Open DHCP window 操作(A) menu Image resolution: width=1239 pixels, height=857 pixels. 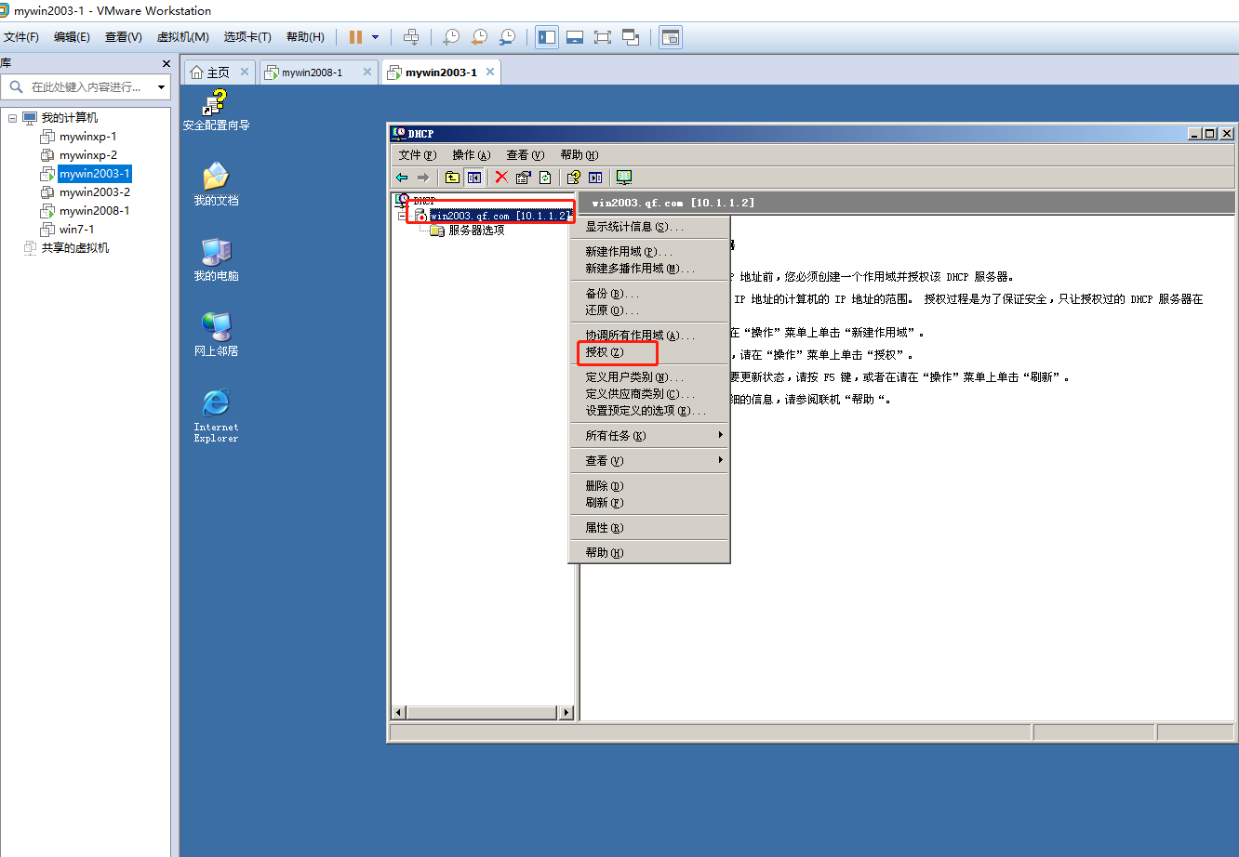(x=471, y=155)
